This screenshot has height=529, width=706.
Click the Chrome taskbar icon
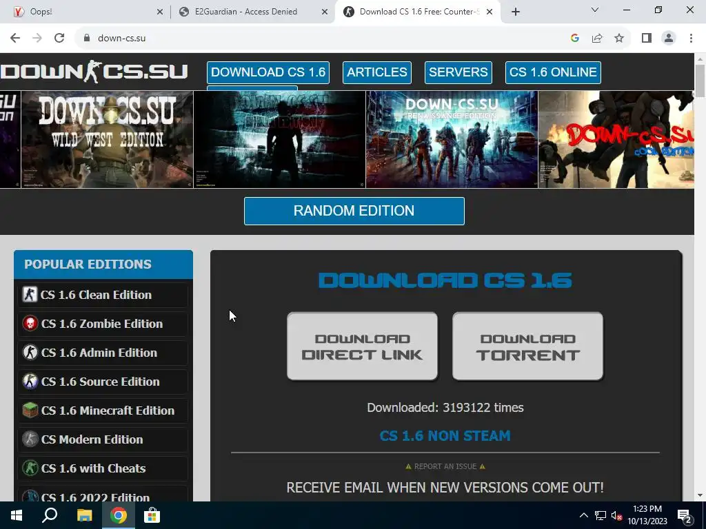(x=119, y=515)
